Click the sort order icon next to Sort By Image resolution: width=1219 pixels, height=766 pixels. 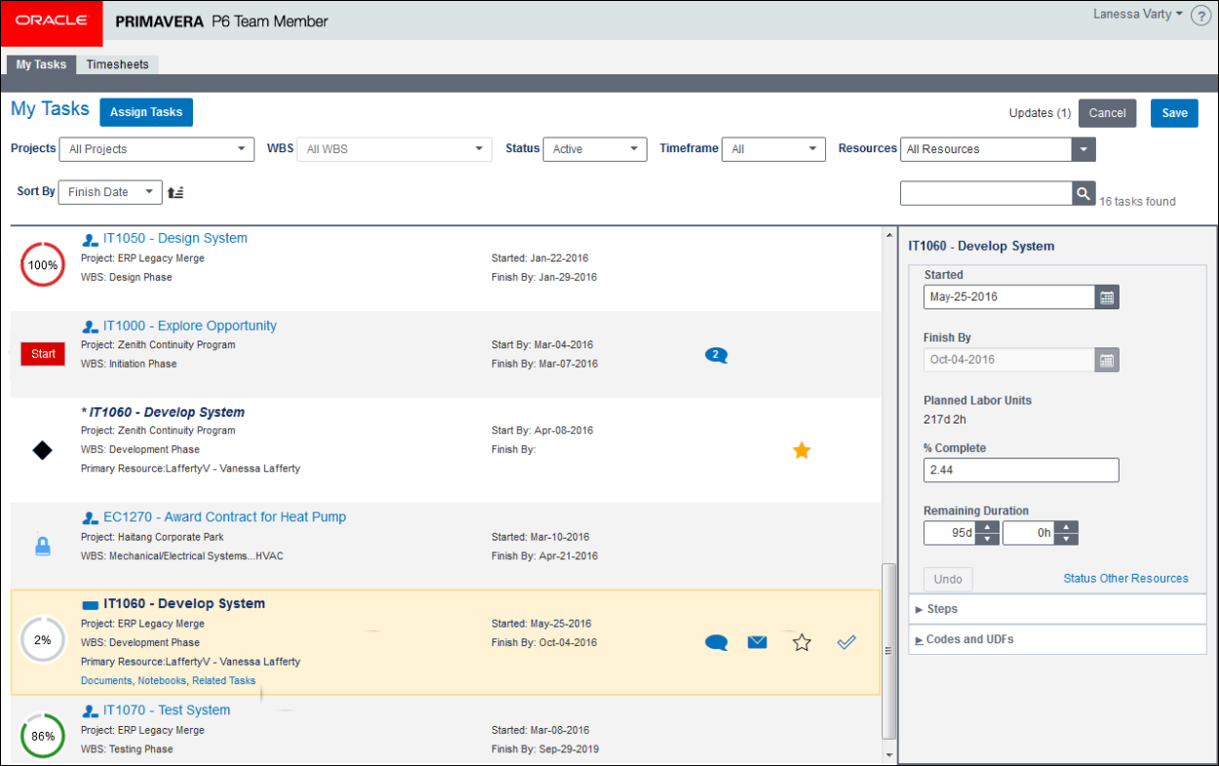pyautogui.click(x=176, y=192)
